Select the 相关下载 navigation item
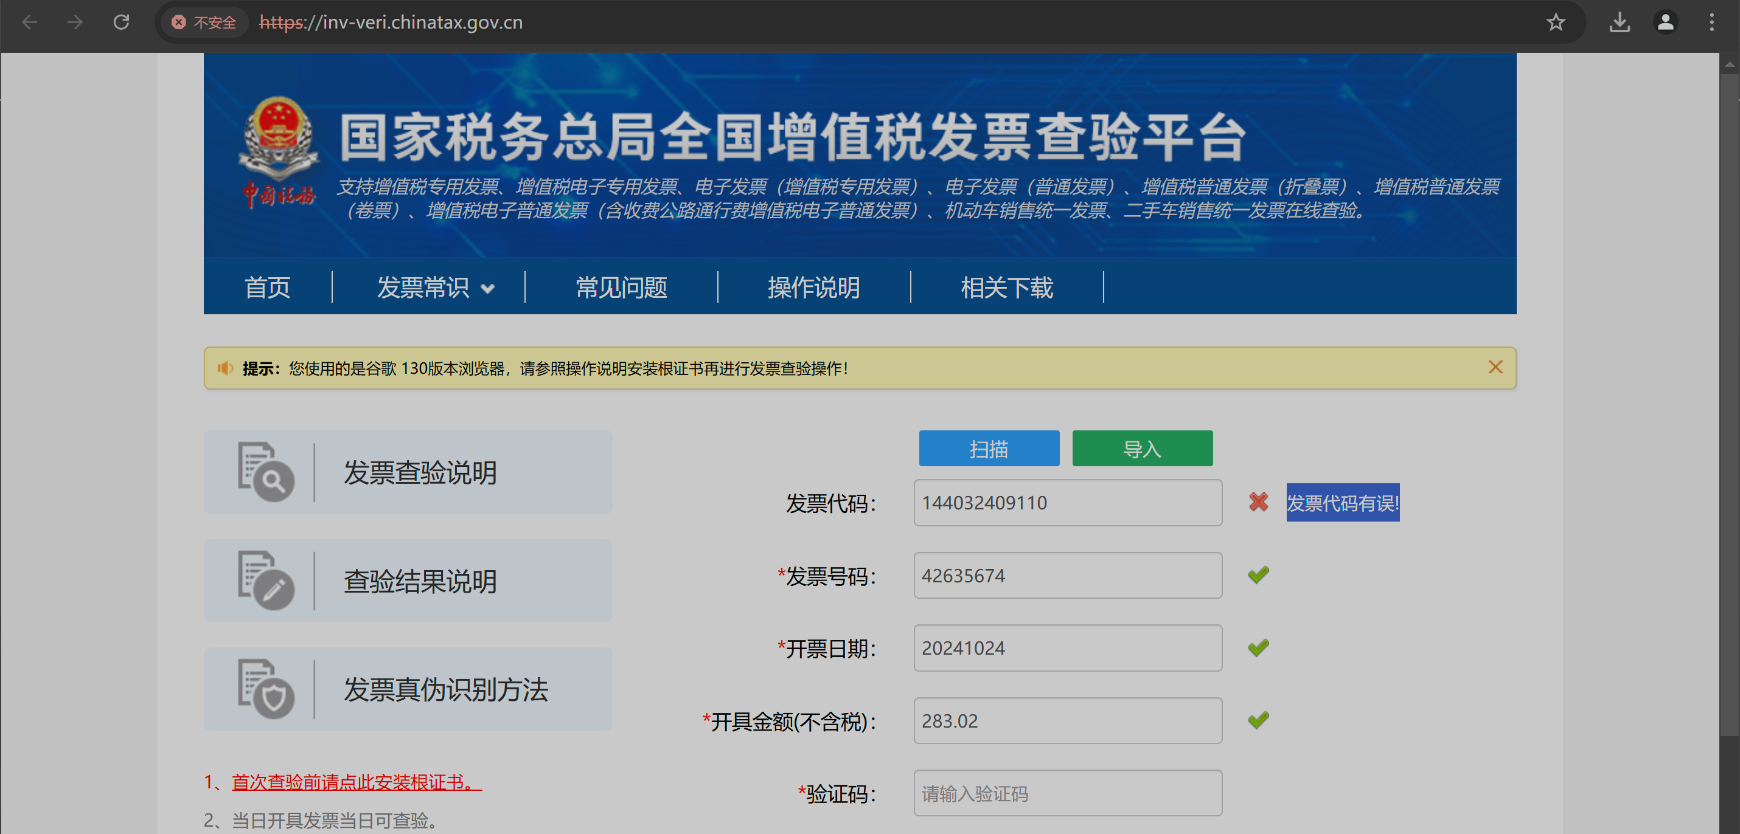The height and width of the screenshot is (834, 1740). (1006, 288)
